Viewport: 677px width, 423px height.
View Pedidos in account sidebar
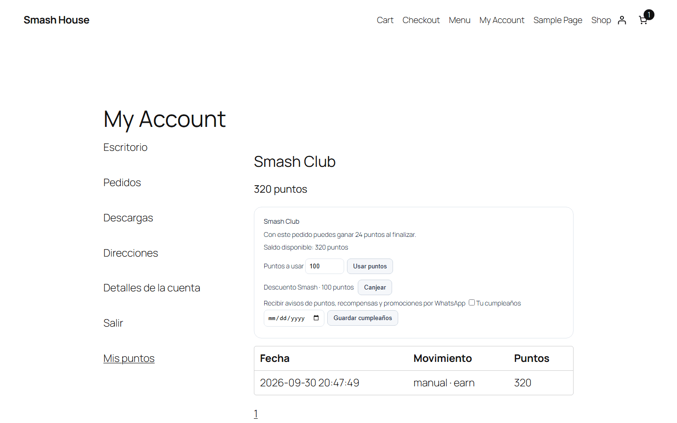[122, 182]
